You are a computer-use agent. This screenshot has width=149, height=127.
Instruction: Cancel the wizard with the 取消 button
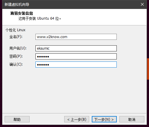pyautogui.click(x=132, y=119)
